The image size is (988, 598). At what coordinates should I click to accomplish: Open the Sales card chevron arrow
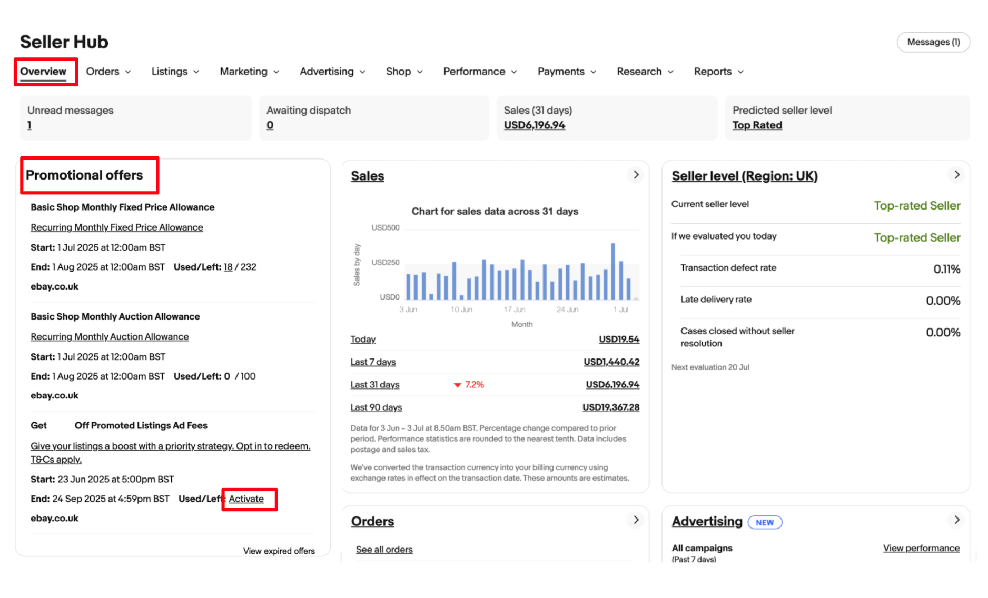tap(636, 175)
